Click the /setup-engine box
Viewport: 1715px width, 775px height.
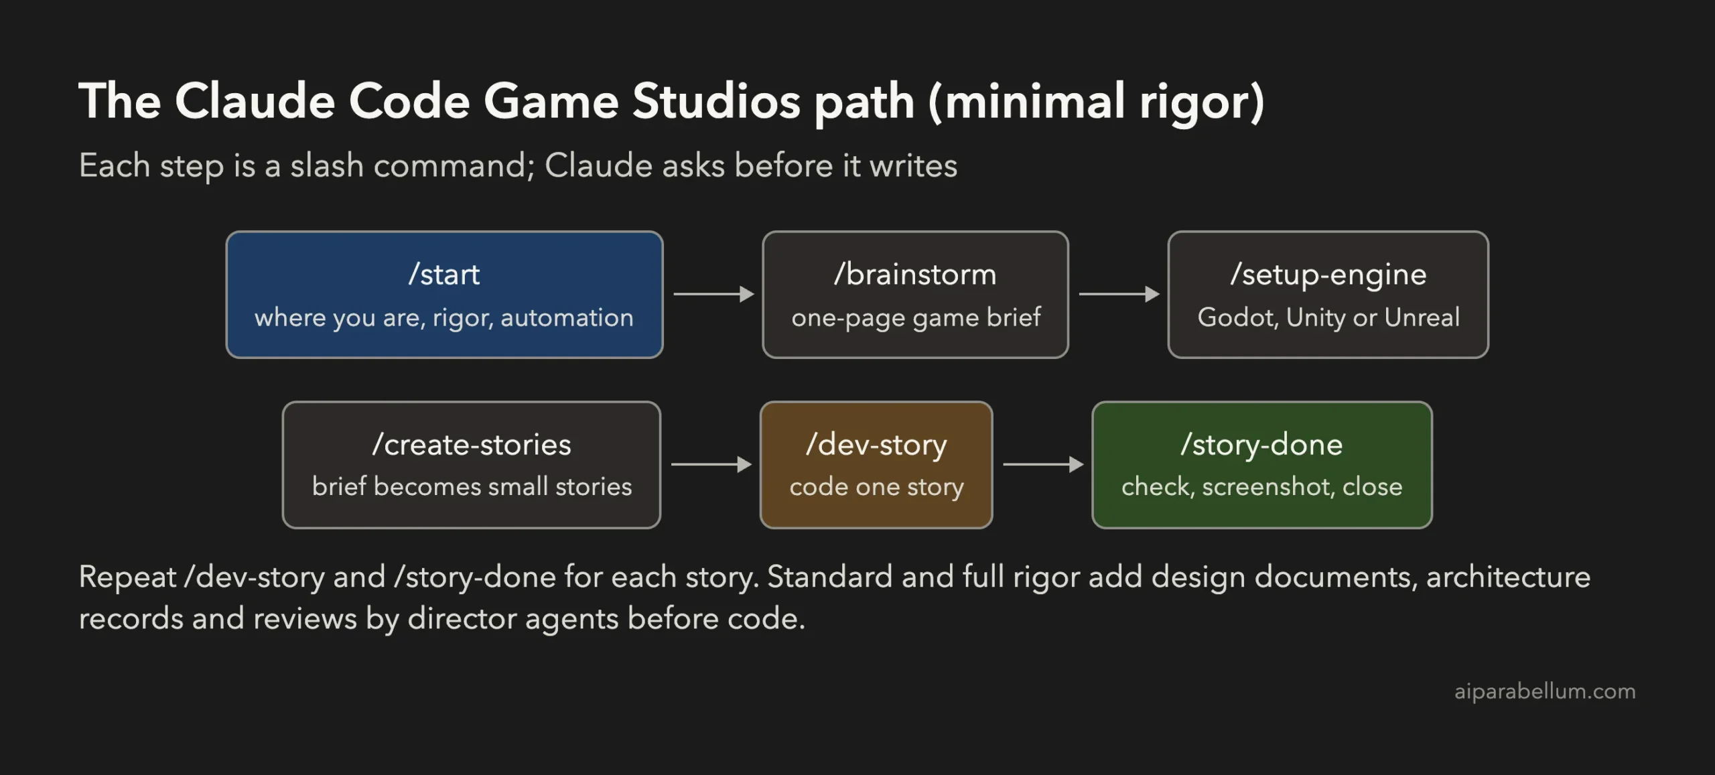tap(1328, 295)
